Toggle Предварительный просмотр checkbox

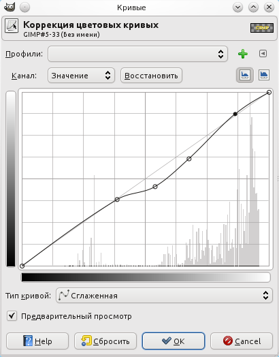coord(12,316)
